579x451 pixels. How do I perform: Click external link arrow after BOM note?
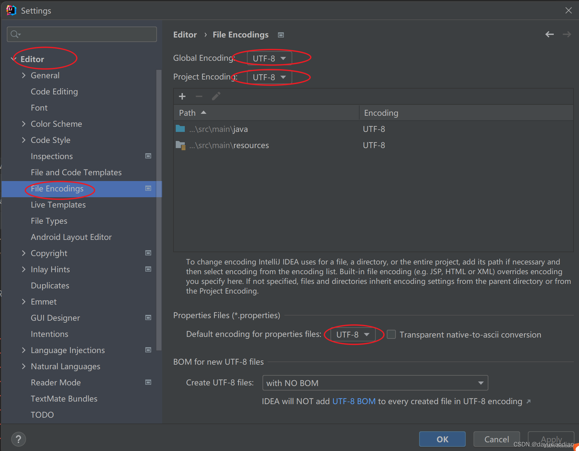click(529, 401)
